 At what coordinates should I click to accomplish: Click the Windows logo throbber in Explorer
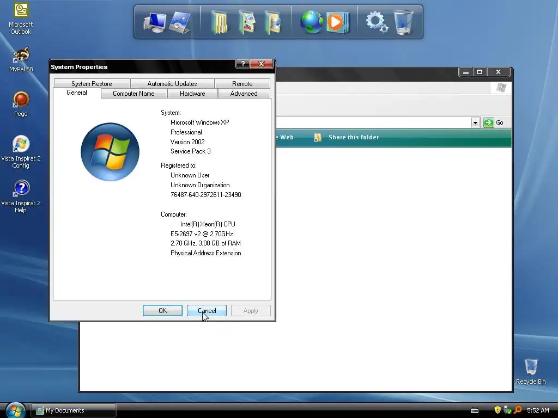pyautogui.click(x=501, y=88)
